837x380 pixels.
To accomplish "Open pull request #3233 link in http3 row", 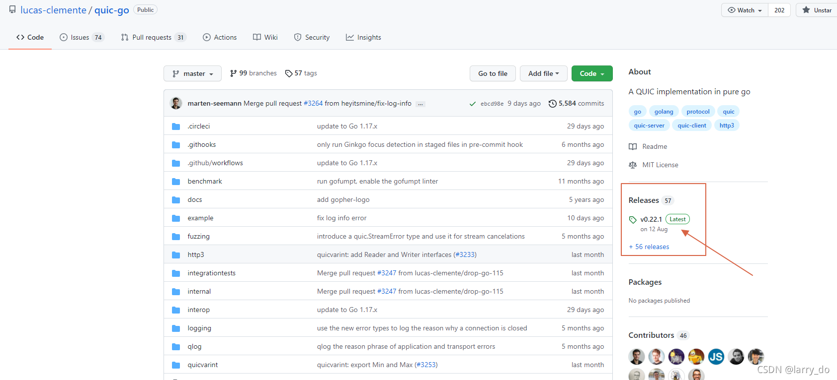I will click(x=465, y=255).
